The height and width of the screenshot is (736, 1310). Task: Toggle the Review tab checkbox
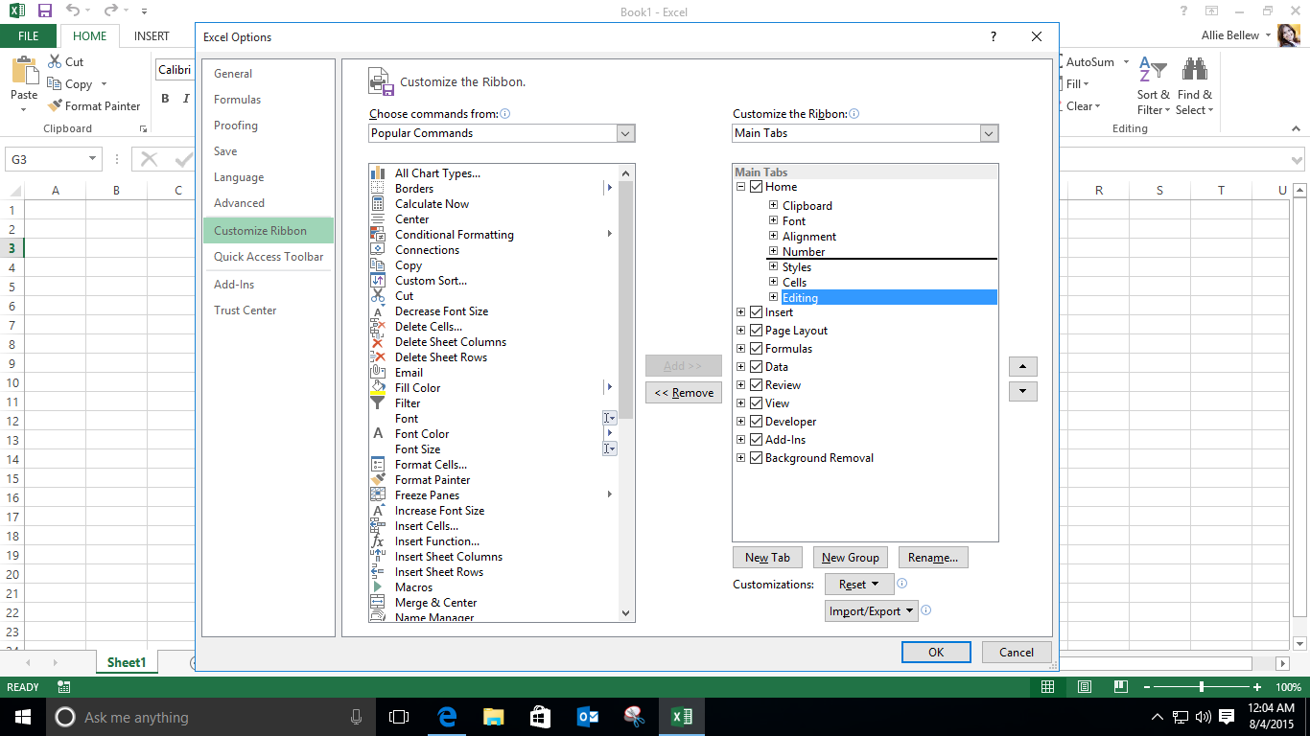[x=757, y=385]
